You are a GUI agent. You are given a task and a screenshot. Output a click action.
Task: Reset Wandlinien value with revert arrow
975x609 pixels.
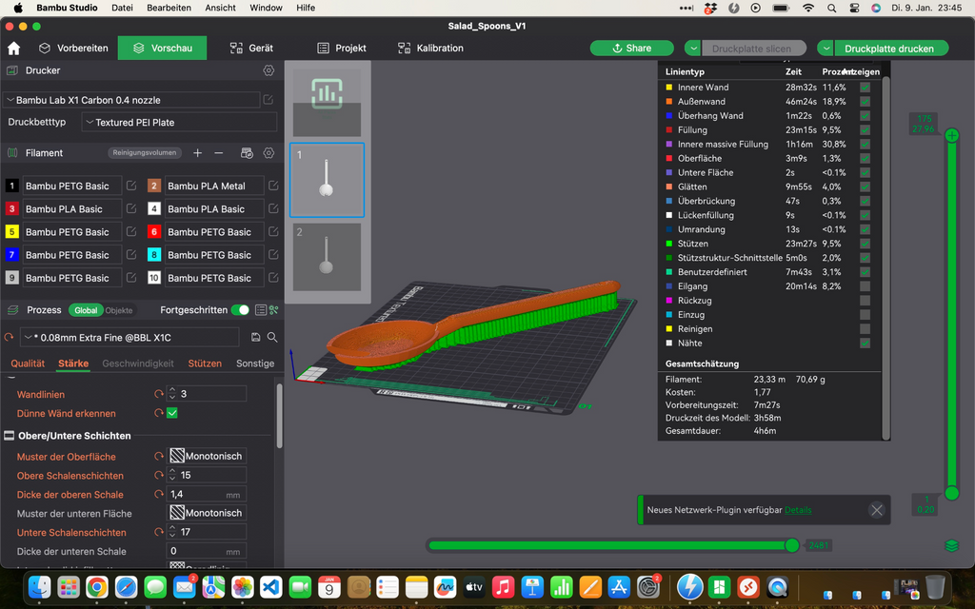point(159,394)
